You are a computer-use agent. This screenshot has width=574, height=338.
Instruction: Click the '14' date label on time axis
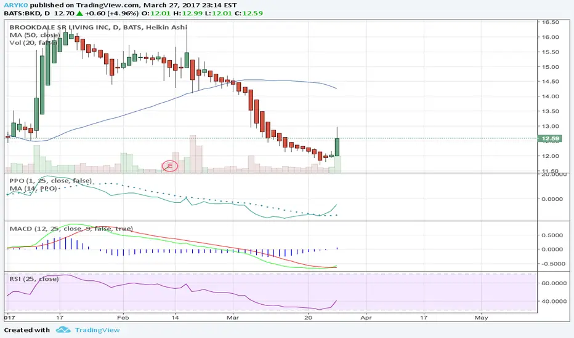pyautogui.click(x=175, y=318)
